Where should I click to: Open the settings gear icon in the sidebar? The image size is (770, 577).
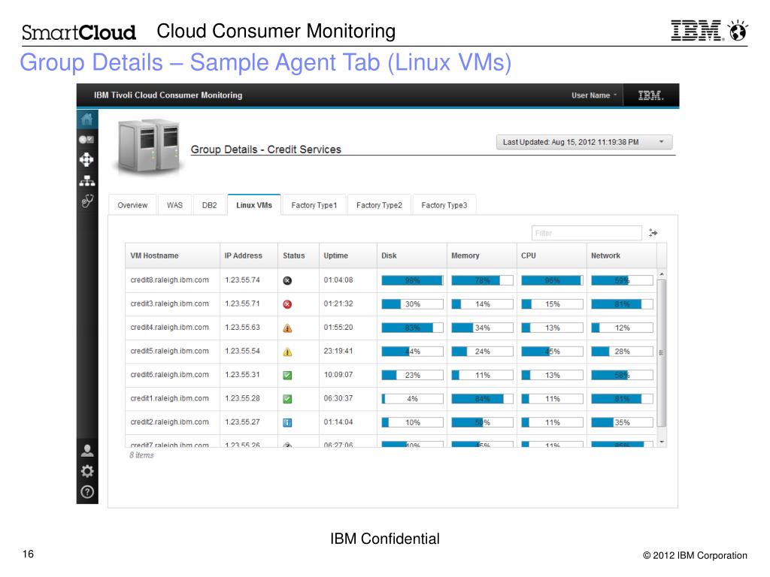pyautogui.click(x=87, y=472)
